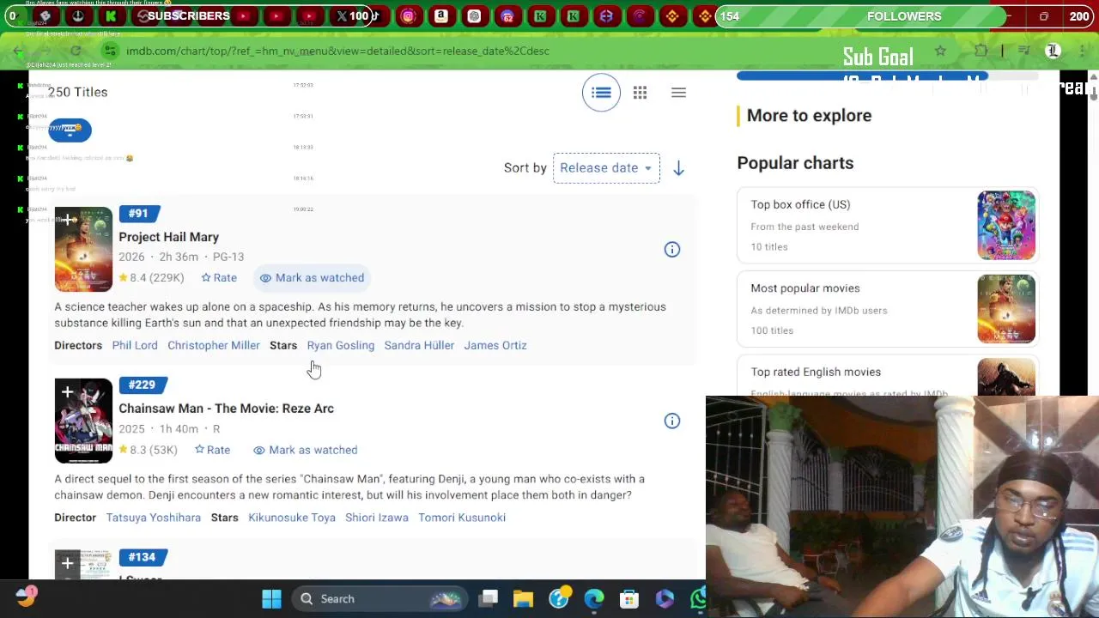Click the 250 Titles count text
The image size is (1099, 618).
pos(77,92)
